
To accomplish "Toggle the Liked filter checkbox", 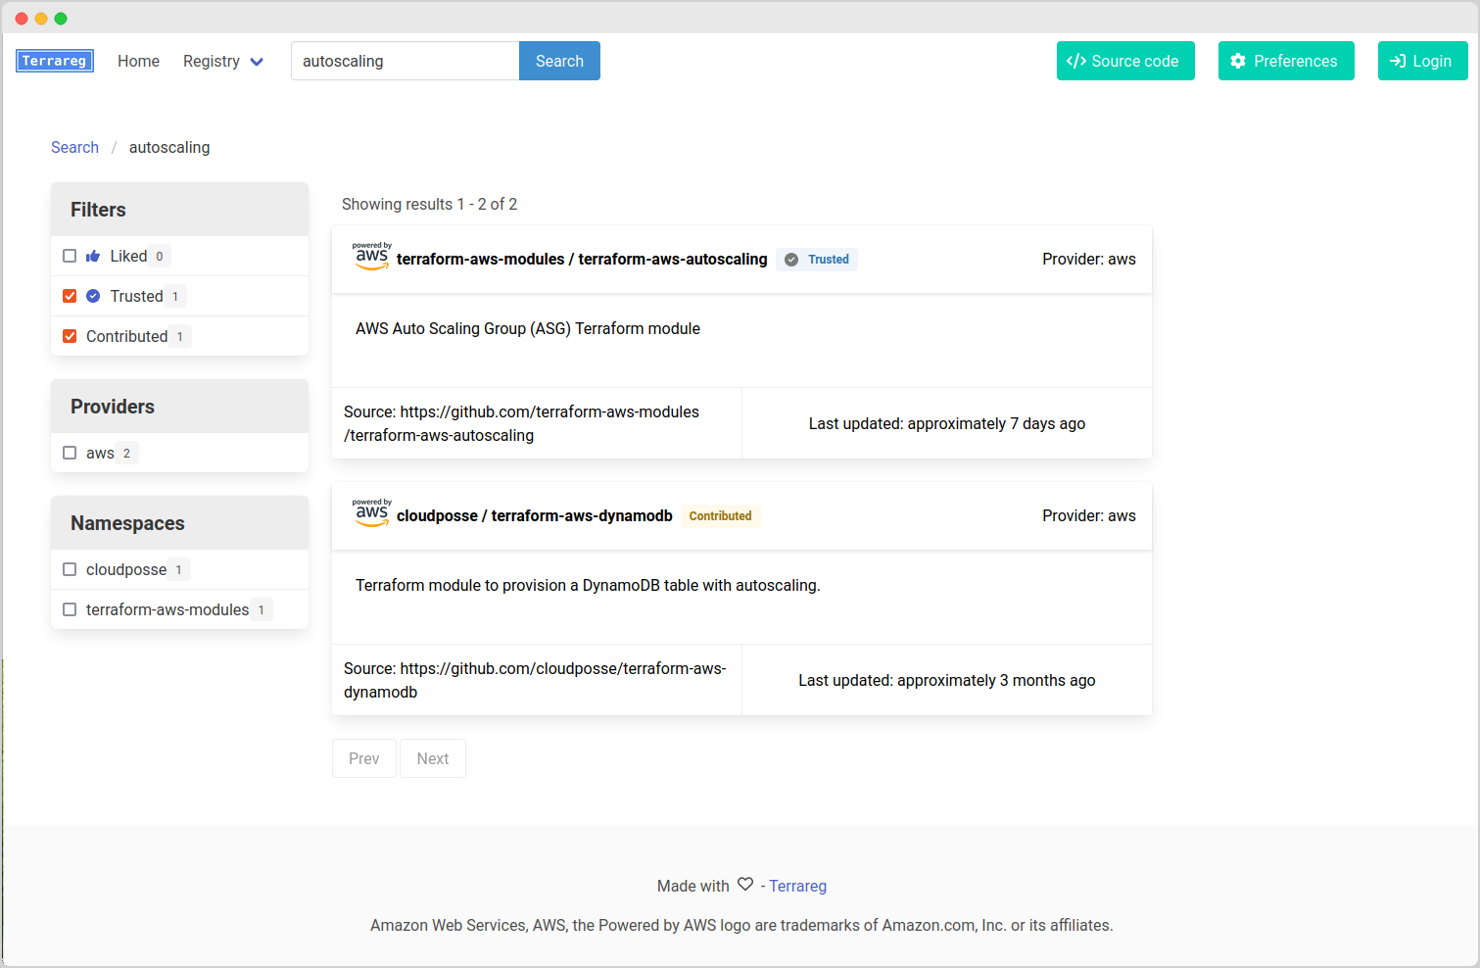I will (70, 256).
